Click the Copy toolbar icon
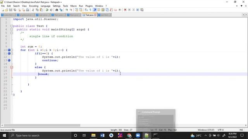This screenshot has width=248, height=139. coord(37,10)
